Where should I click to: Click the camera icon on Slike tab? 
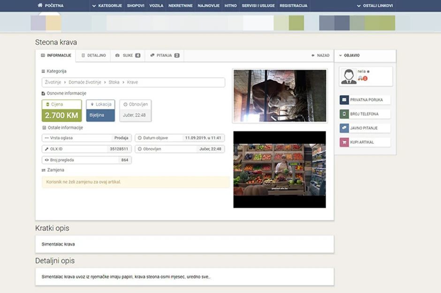pos(117,55)
